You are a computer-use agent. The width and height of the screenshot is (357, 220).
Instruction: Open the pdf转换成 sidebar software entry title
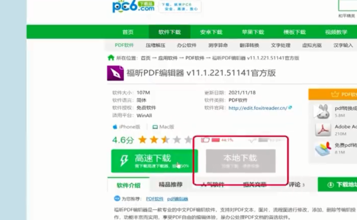coord(346,108)
